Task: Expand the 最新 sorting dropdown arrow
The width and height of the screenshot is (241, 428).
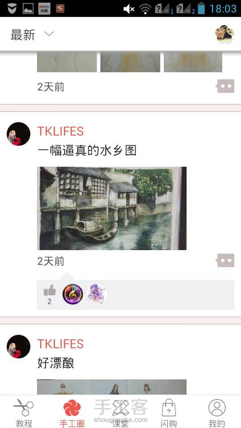Action: 49,34
